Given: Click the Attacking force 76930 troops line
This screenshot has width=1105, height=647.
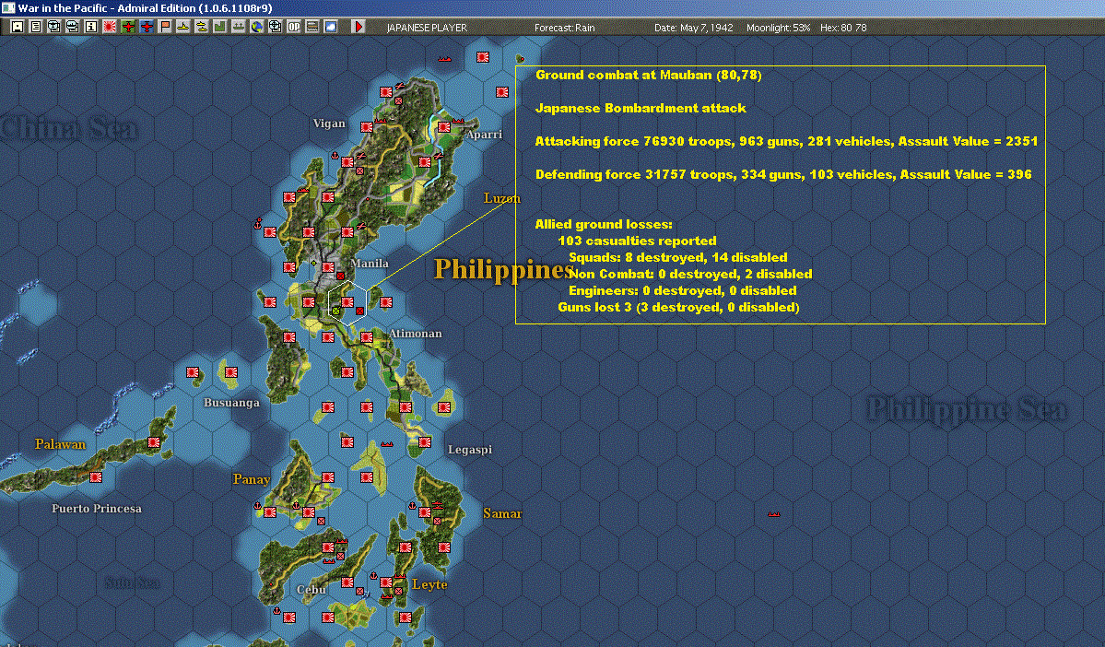Looking at the screenshot, I should point(786,141).
